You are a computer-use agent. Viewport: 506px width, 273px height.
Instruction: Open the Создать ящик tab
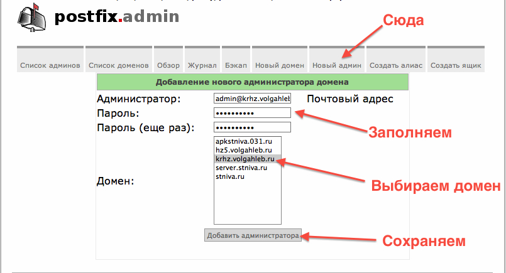(456, 65)
